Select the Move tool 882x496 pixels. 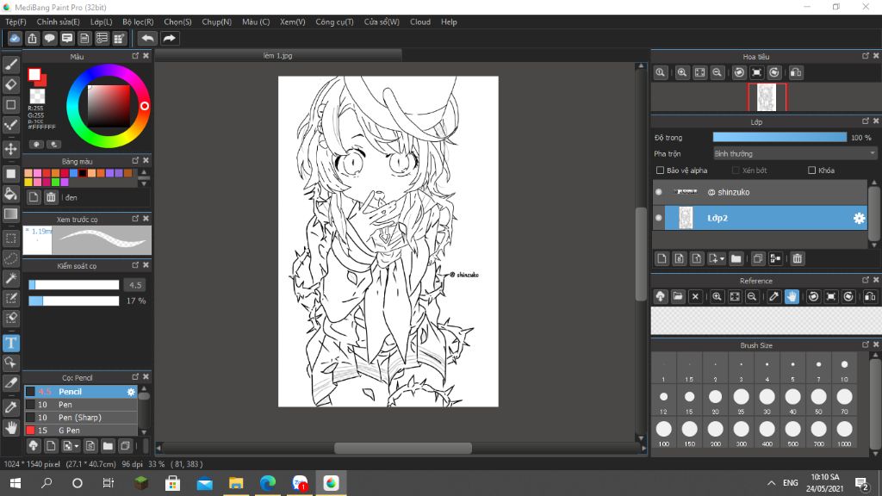pos(10,149)
